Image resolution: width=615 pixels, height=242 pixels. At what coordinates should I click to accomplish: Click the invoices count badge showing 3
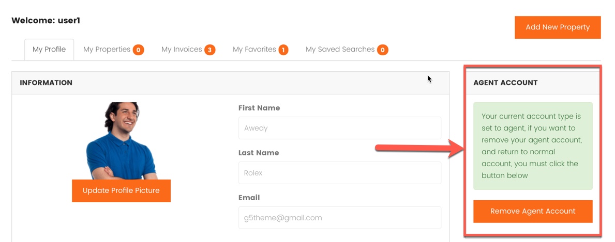tap(210, 50)
